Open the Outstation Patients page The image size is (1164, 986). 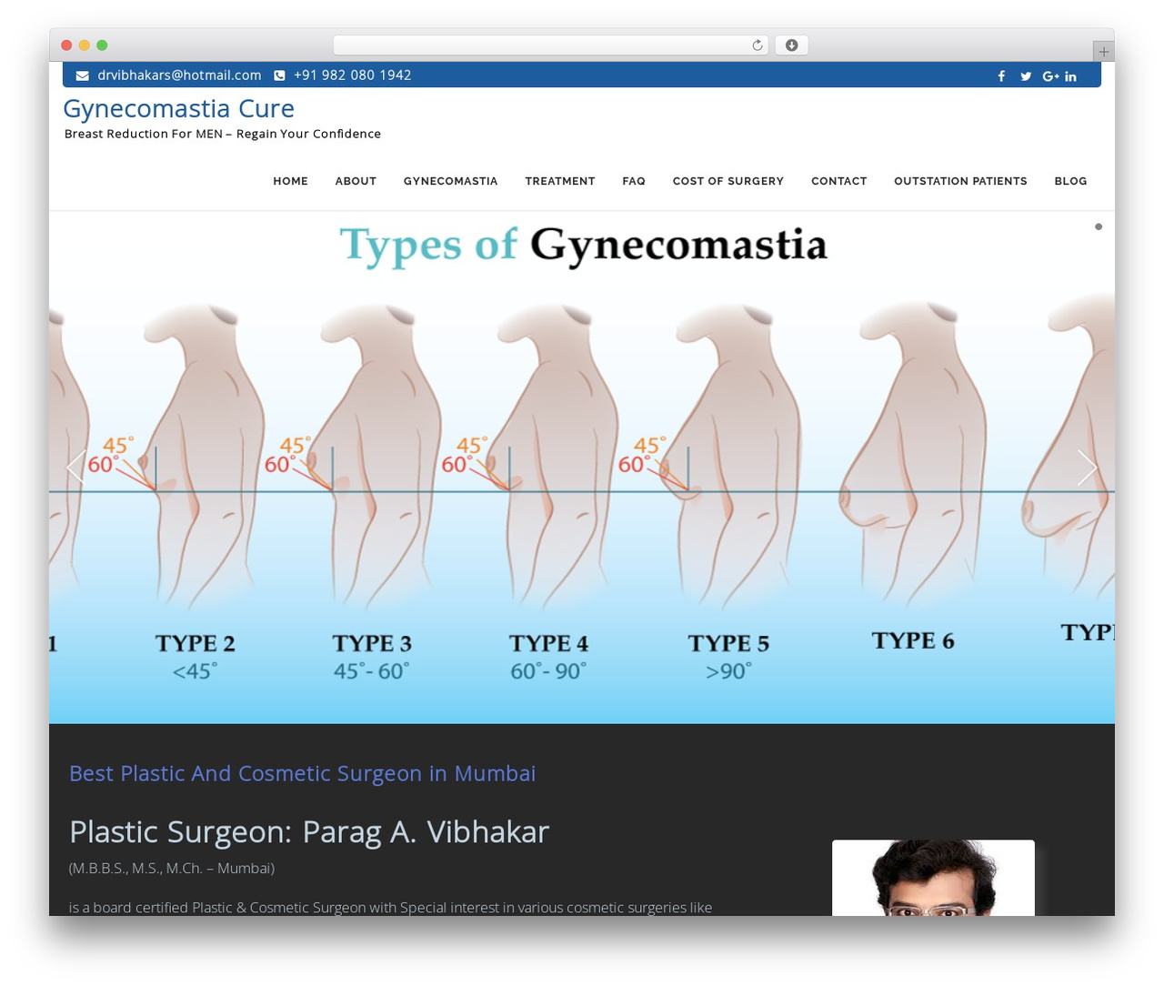[x=960, y=181]
